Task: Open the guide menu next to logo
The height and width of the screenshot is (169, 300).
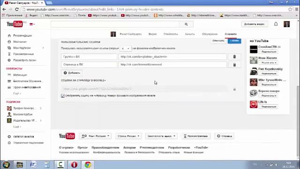Action: tap(32, 24)
